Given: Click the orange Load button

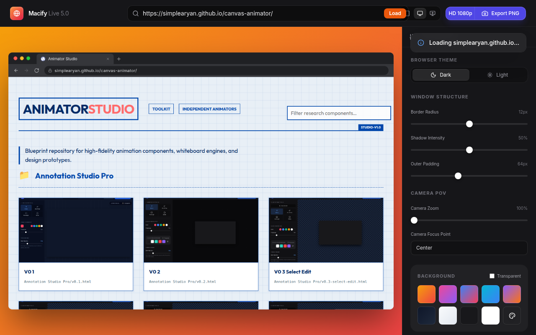Looking at the screenshot, I should [x=395, y=13].
